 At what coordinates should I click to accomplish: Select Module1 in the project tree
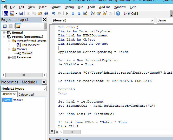27,53
